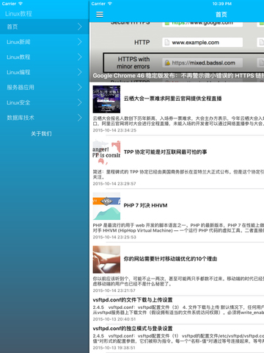Click timestamp 2015-10-14 23:21:57
Image resolution: width=264 pixels, height=353 pixels.
click(114, 290)
